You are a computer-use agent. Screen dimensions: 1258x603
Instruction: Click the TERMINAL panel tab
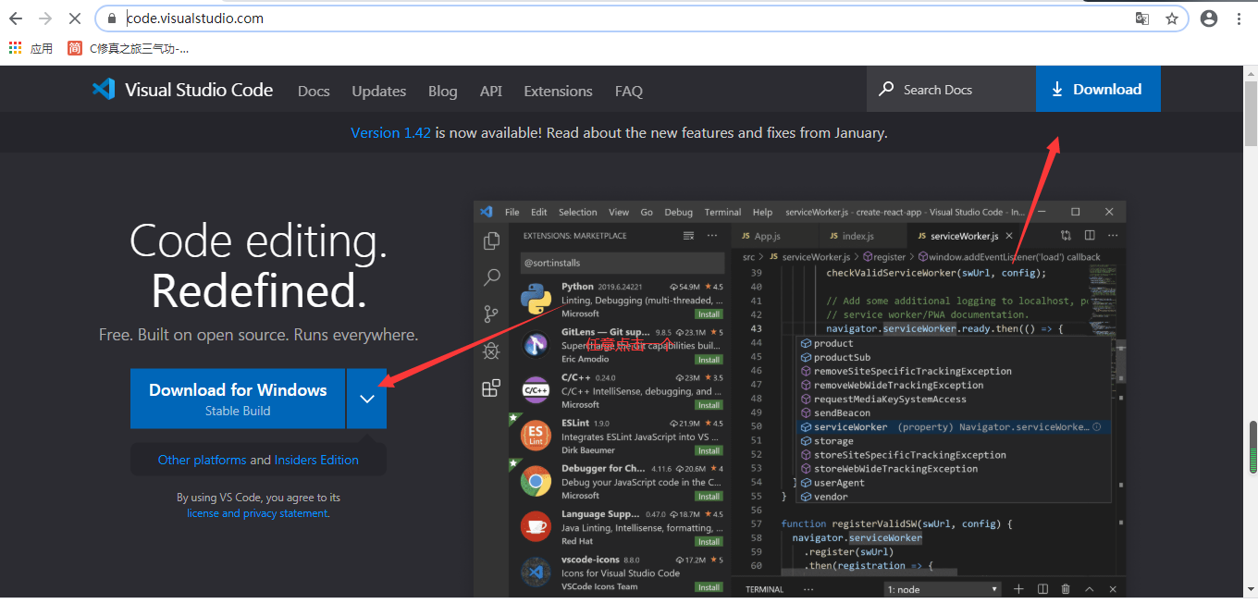click(764, 589)
